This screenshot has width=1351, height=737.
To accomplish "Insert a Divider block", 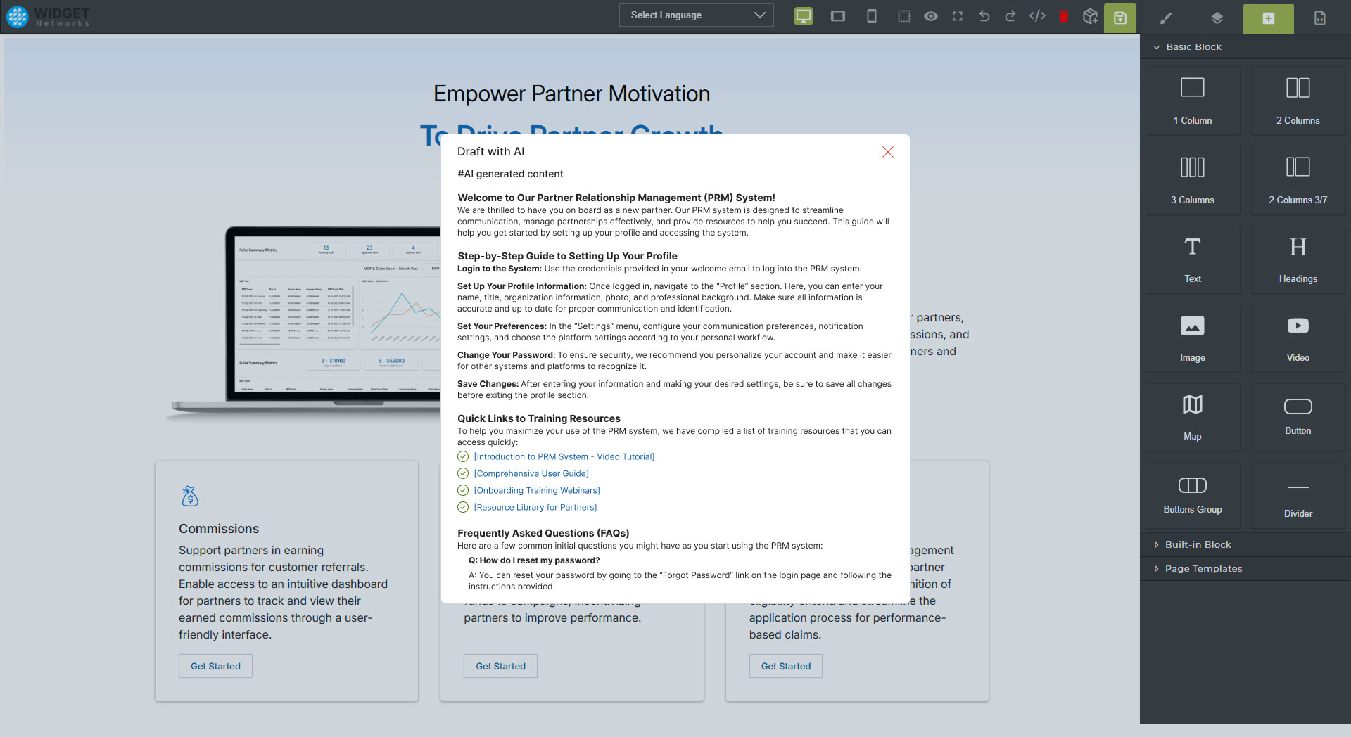I will coord(1298,495).
